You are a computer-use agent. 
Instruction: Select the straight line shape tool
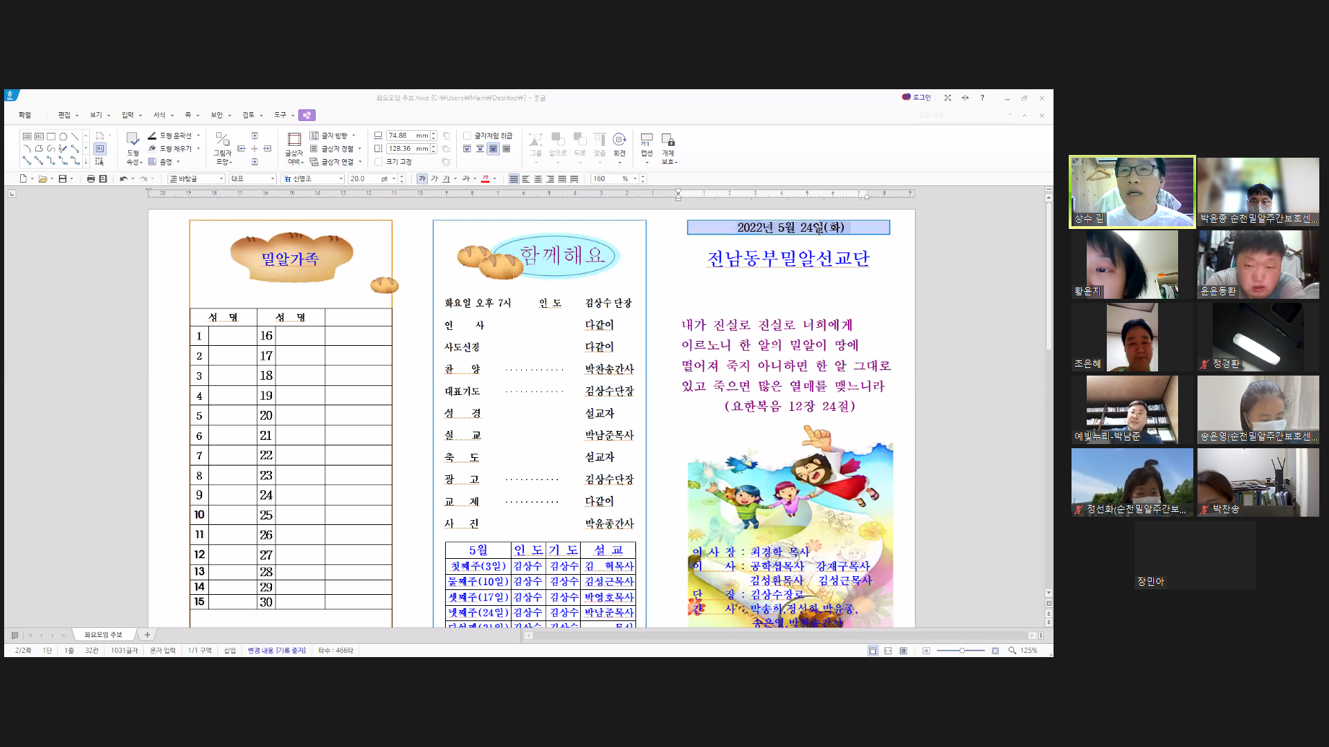click(x=75, y=136)
